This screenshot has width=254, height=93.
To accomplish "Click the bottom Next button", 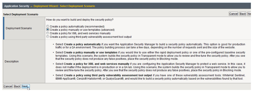I will (x=26, y=86).
